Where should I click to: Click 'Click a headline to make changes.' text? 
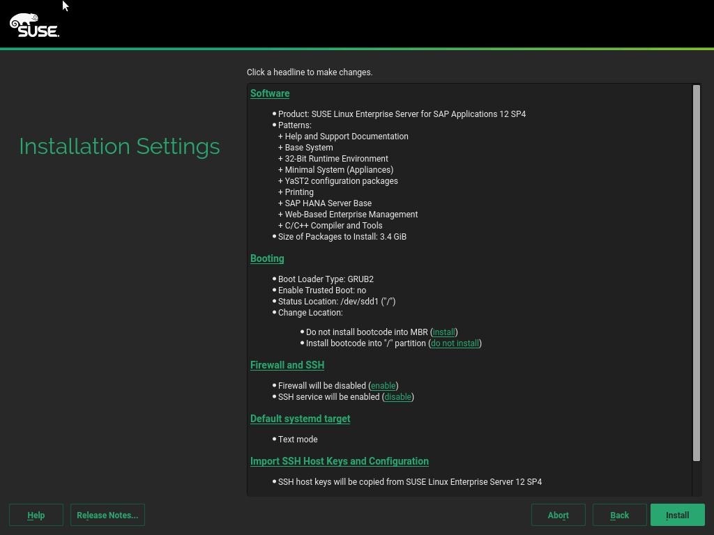[310, 72]
